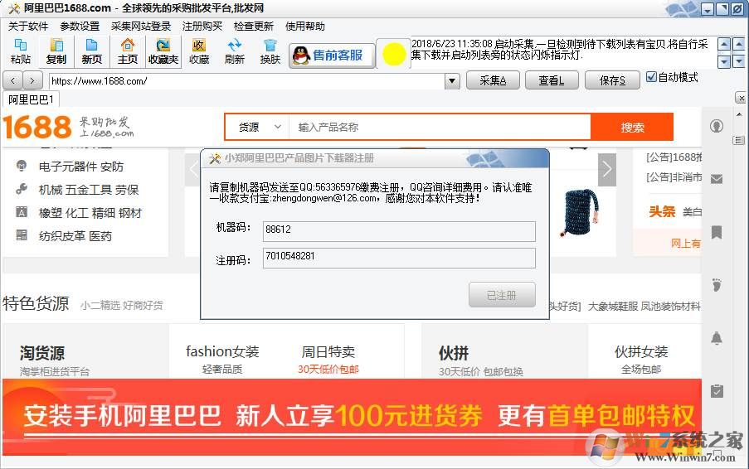Contact 售前客服 QQ support

click(x=332, y=56)
